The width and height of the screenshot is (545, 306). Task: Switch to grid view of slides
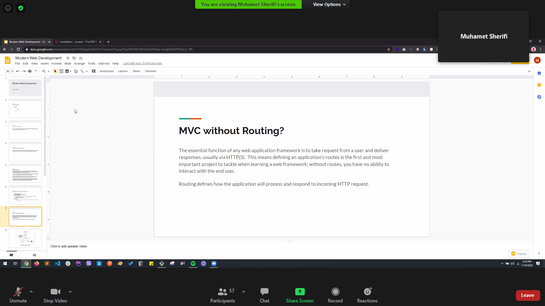34,255
